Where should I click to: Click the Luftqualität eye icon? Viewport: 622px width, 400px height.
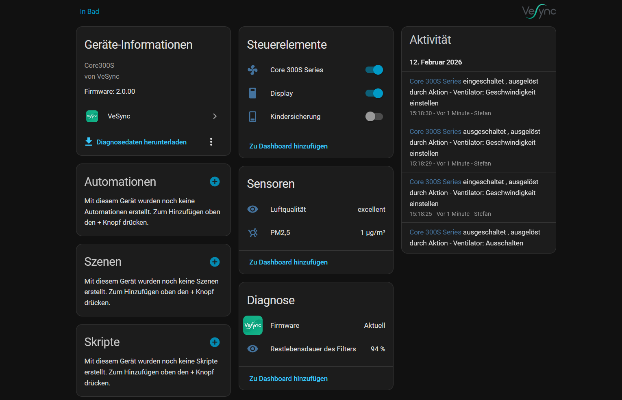point(252,209)
